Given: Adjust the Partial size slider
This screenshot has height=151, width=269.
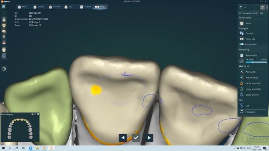Looking at the screenshot, I should [x=256, y=62].
